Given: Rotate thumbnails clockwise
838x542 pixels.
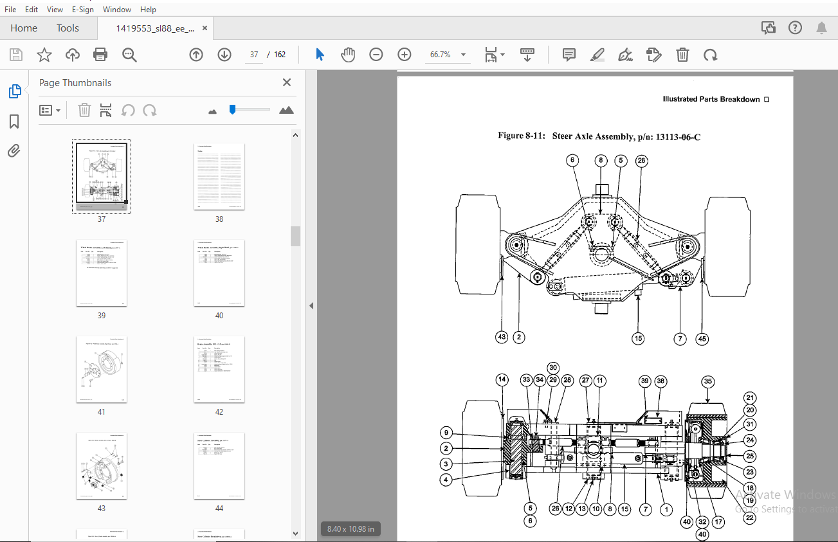Looking at the screenshot, I should point(150,110).
